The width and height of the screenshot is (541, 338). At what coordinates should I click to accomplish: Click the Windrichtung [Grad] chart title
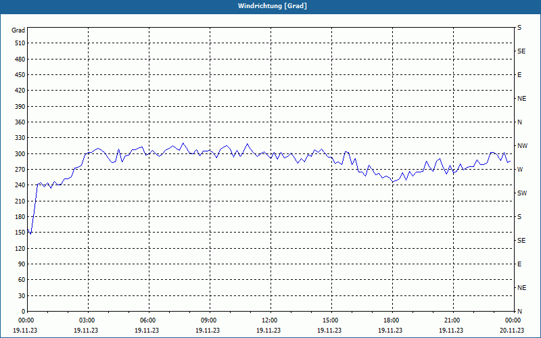[x=273, y=6]
